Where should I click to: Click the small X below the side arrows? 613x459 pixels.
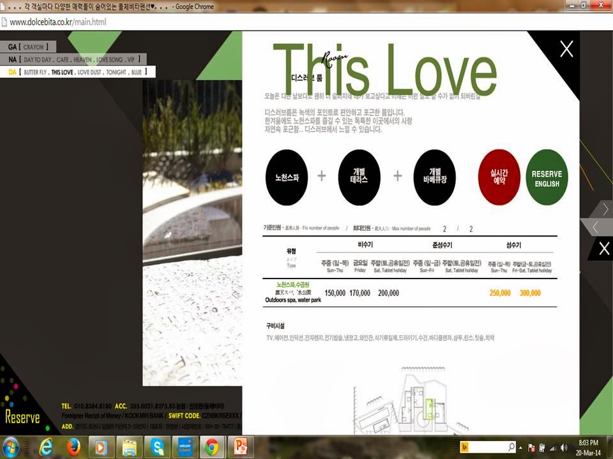(605, 249)
